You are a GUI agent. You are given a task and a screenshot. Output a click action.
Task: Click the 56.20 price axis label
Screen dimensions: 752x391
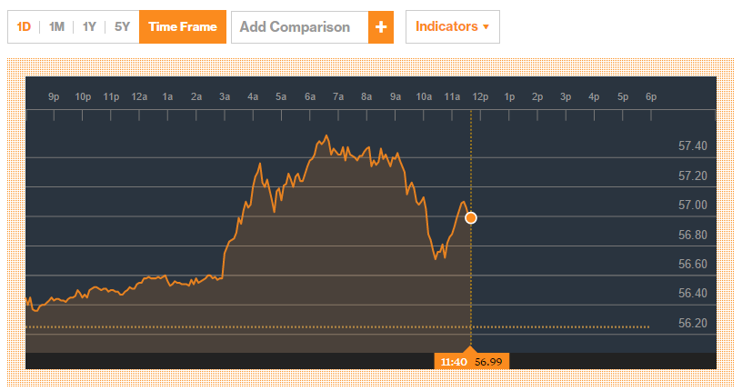coord(693,323)
